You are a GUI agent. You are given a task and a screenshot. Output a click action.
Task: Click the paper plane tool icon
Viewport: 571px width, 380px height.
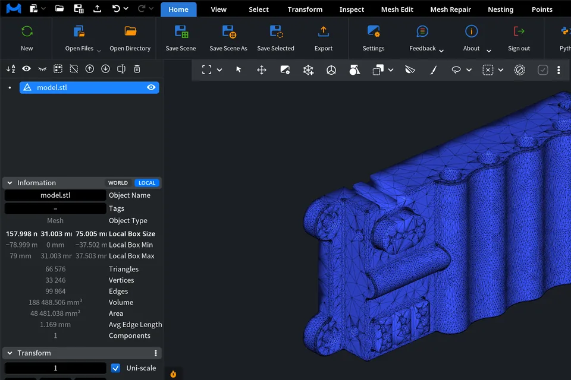(x=410, y=70)
